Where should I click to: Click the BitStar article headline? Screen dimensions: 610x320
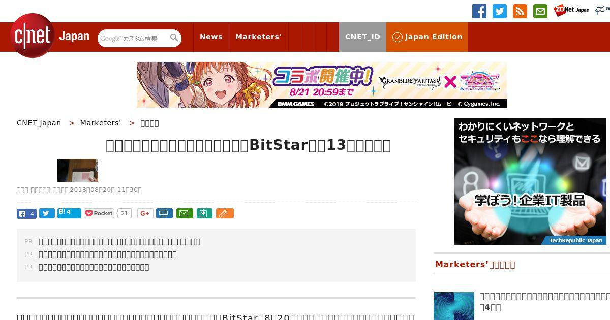(x=249, y=145)
